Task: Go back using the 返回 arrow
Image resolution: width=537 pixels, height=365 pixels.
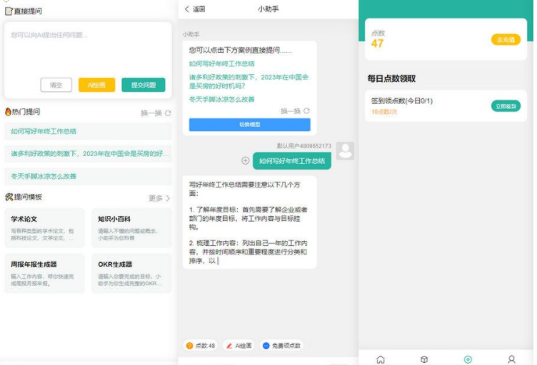Action: 194,9
